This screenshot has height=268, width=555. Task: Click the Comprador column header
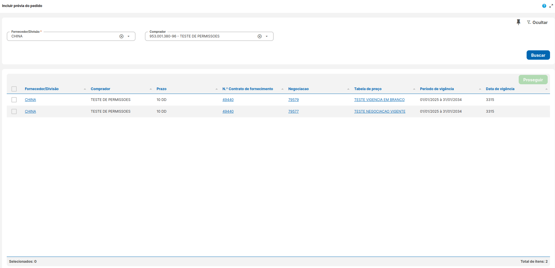(100, 89)
